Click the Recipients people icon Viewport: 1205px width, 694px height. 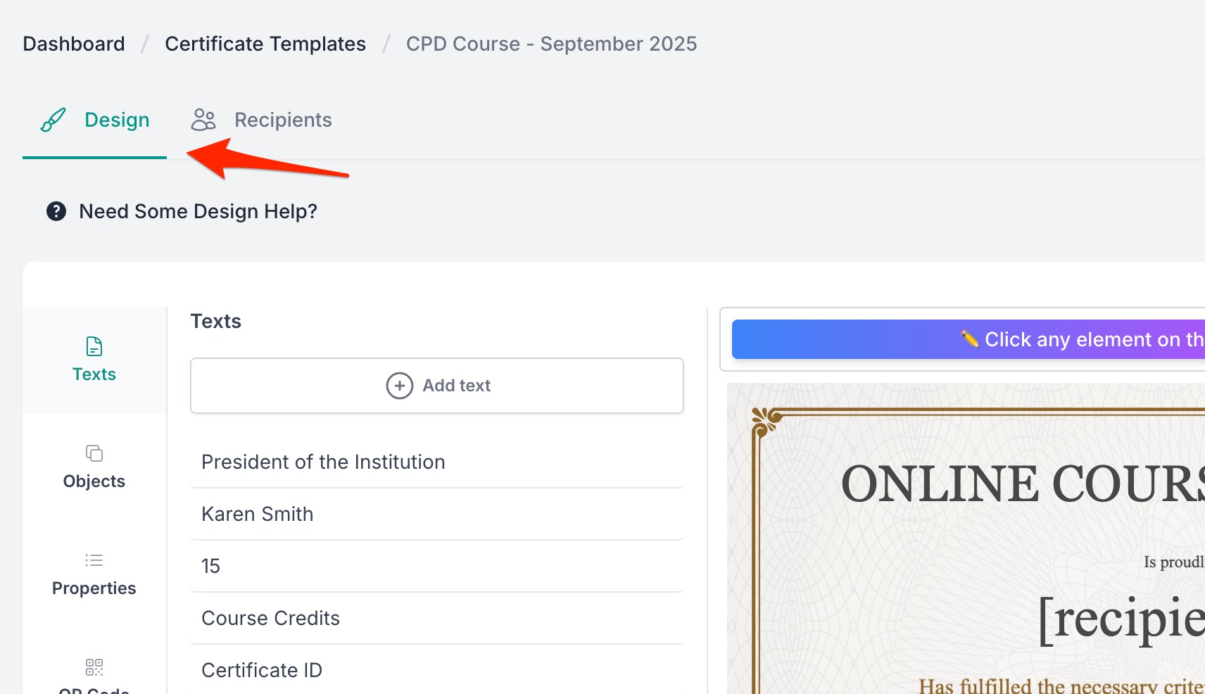[x=203, y=120]
